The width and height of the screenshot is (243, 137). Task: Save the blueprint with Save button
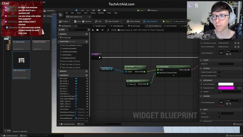coord(77,21)
